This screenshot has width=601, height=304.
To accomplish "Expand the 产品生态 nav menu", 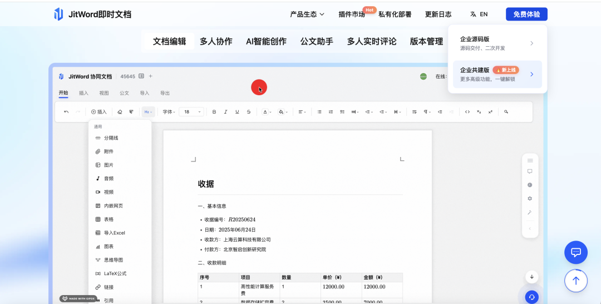I will [307, 14].
